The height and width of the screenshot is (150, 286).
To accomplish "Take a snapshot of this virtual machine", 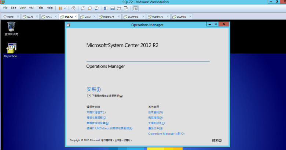I will coord(83,8).
